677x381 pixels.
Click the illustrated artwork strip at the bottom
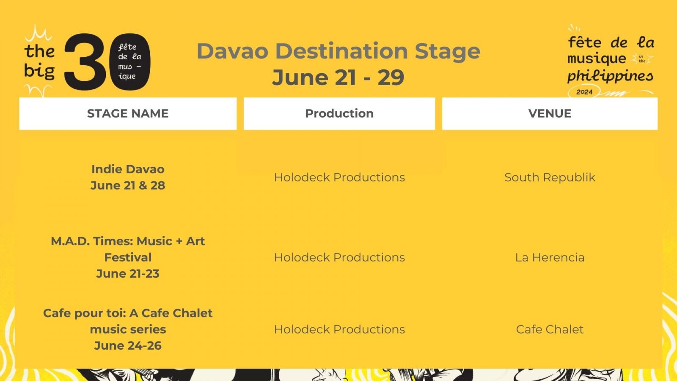click(x=338, y=375)
